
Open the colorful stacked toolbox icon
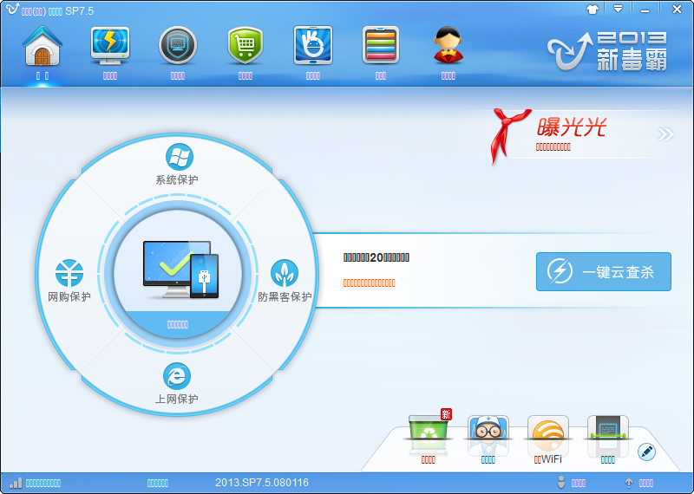click(x=380, y=47)
